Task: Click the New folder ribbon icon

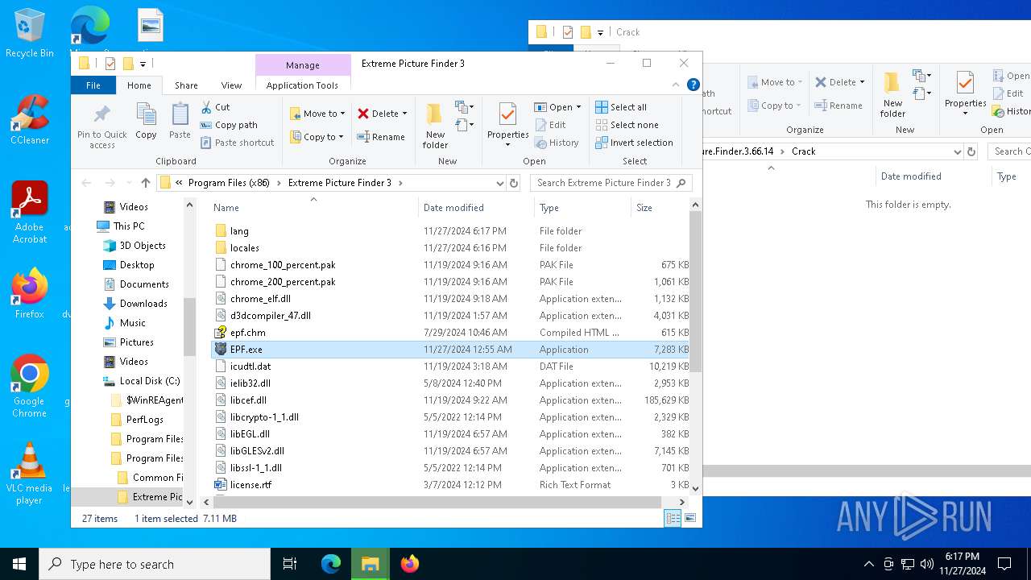Action: (x=435, y=126)
